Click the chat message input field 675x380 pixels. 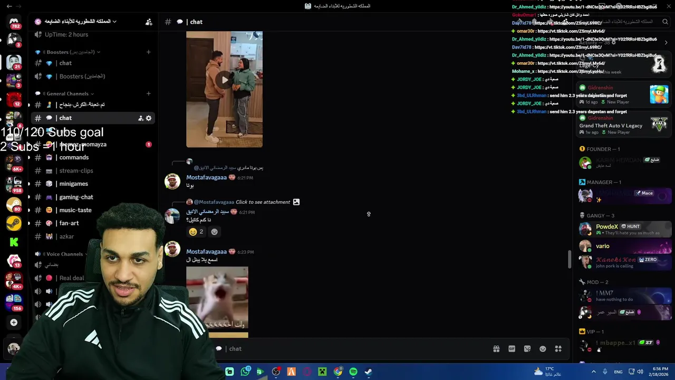pos(348,349)
